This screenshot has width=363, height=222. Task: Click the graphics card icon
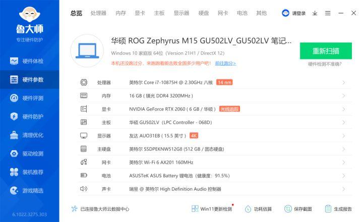click(x=84, y=109)
